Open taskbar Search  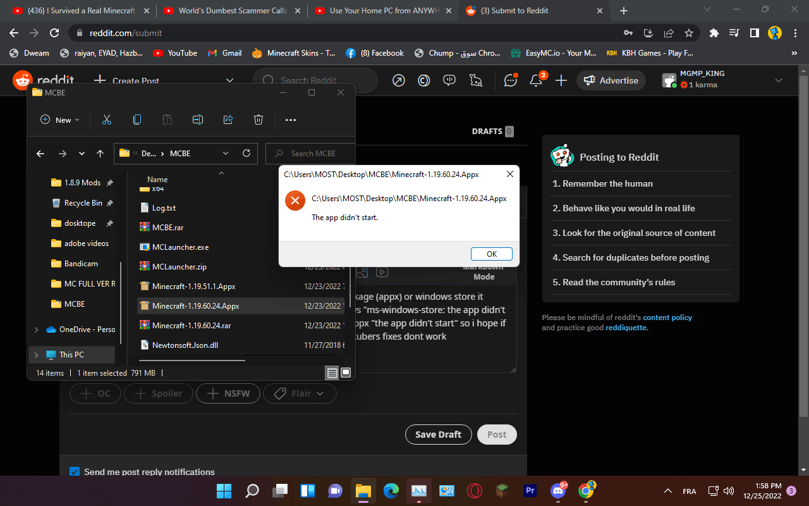(252, 491)
